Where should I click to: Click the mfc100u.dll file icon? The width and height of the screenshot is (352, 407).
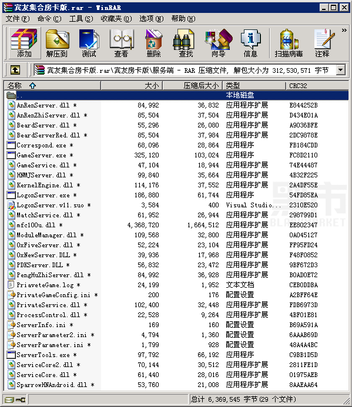tap(11, 225)
